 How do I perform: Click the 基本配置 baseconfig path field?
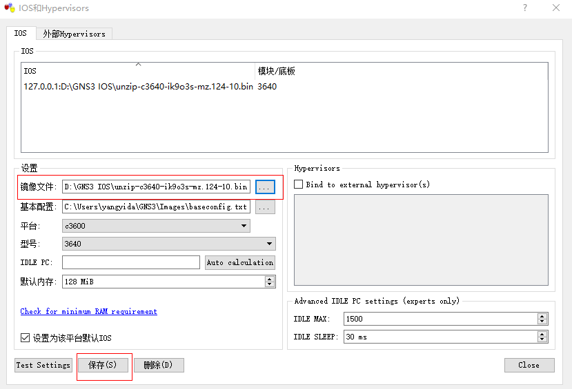[x=156, y=207]
